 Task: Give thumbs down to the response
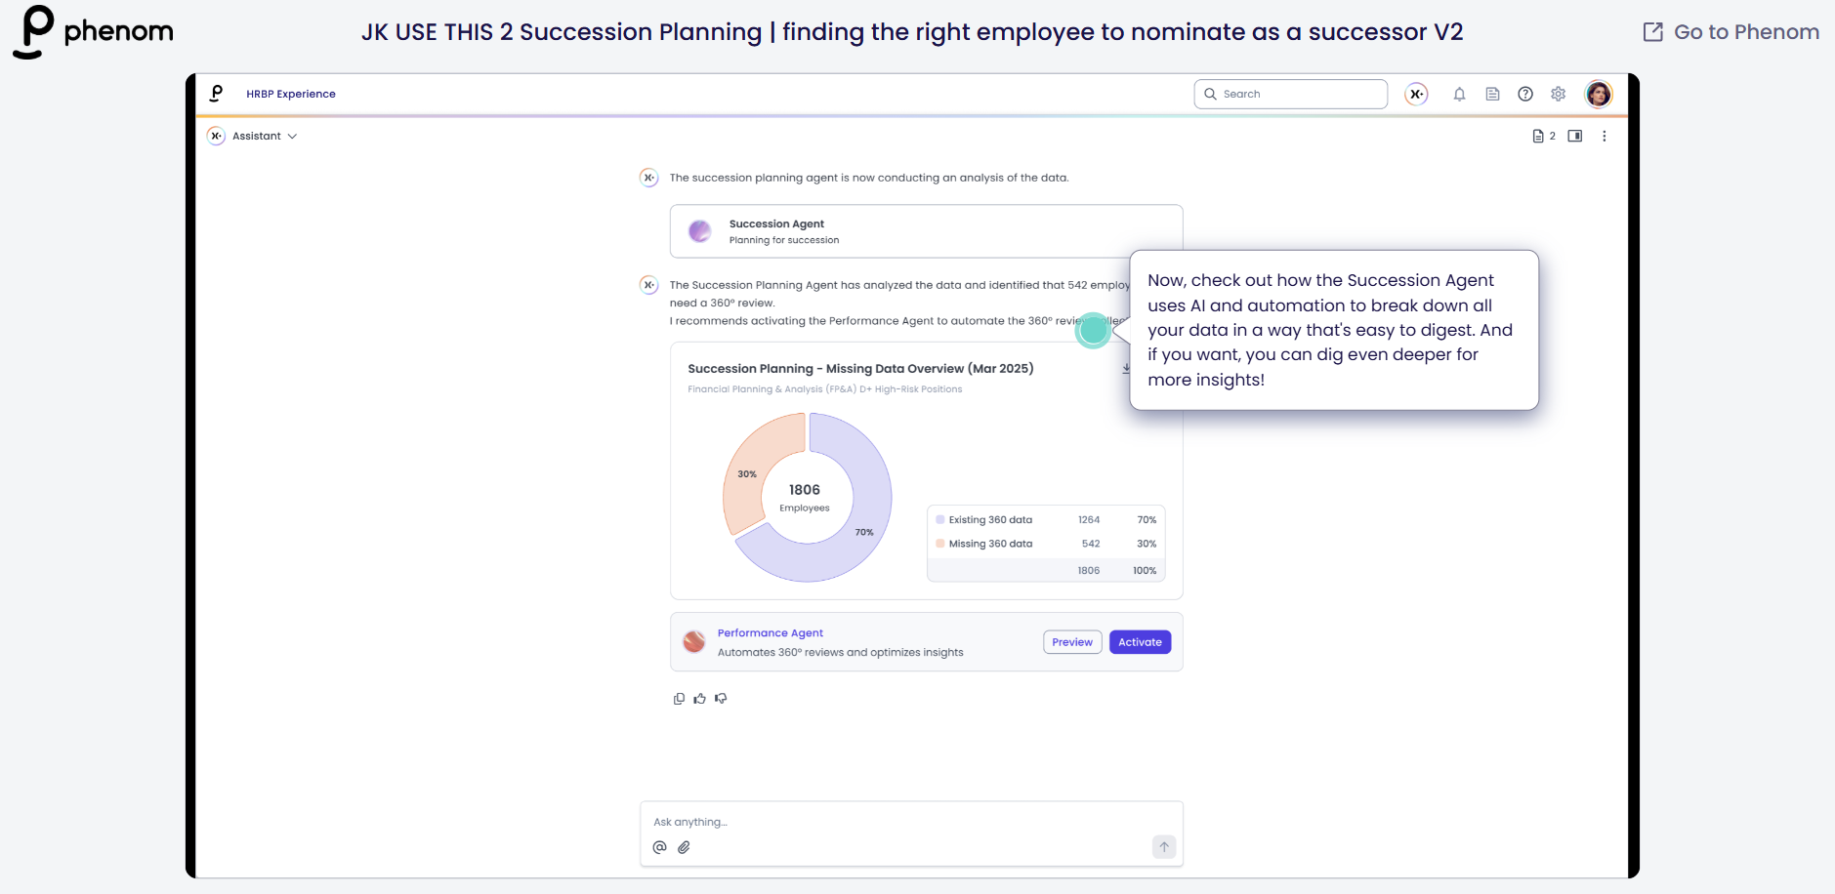(x=721, y=699)
